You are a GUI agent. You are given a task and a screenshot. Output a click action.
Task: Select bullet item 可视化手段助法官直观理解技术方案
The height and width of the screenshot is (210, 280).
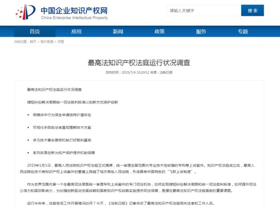click(x=62, y=127)
